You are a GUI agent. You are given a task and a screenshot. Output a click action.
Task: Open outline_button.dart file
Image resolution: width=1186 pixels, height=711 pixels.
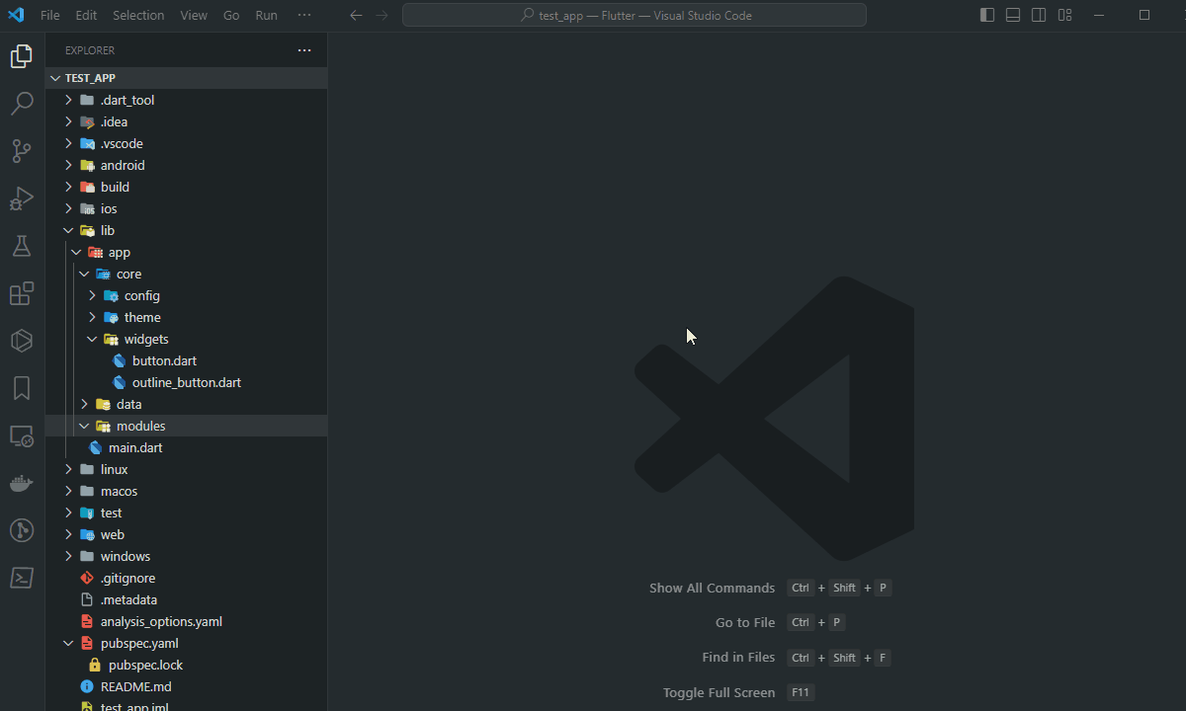187,382
